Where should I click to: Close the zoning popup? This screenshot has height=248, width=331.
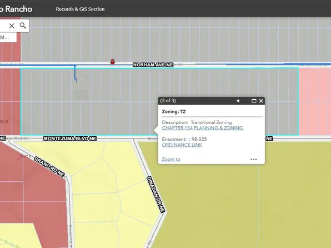coord(261,101)
